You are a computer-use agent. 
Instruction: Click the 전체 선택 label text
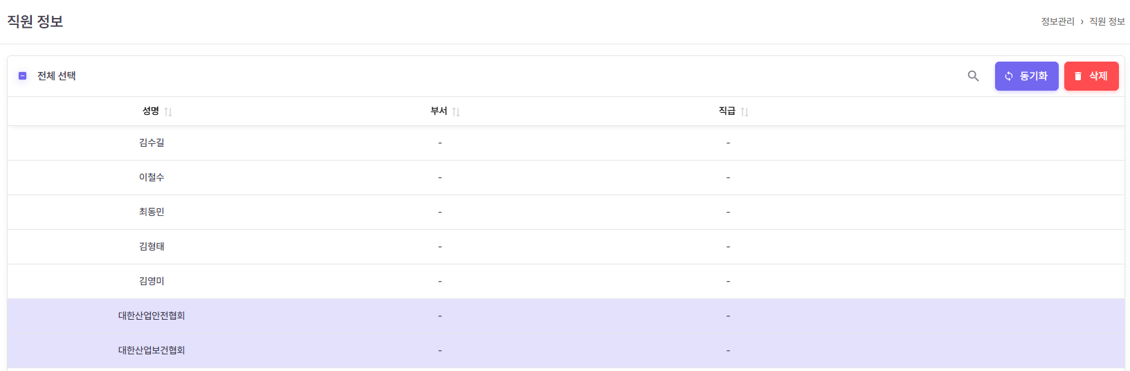(x=57, y=76)
